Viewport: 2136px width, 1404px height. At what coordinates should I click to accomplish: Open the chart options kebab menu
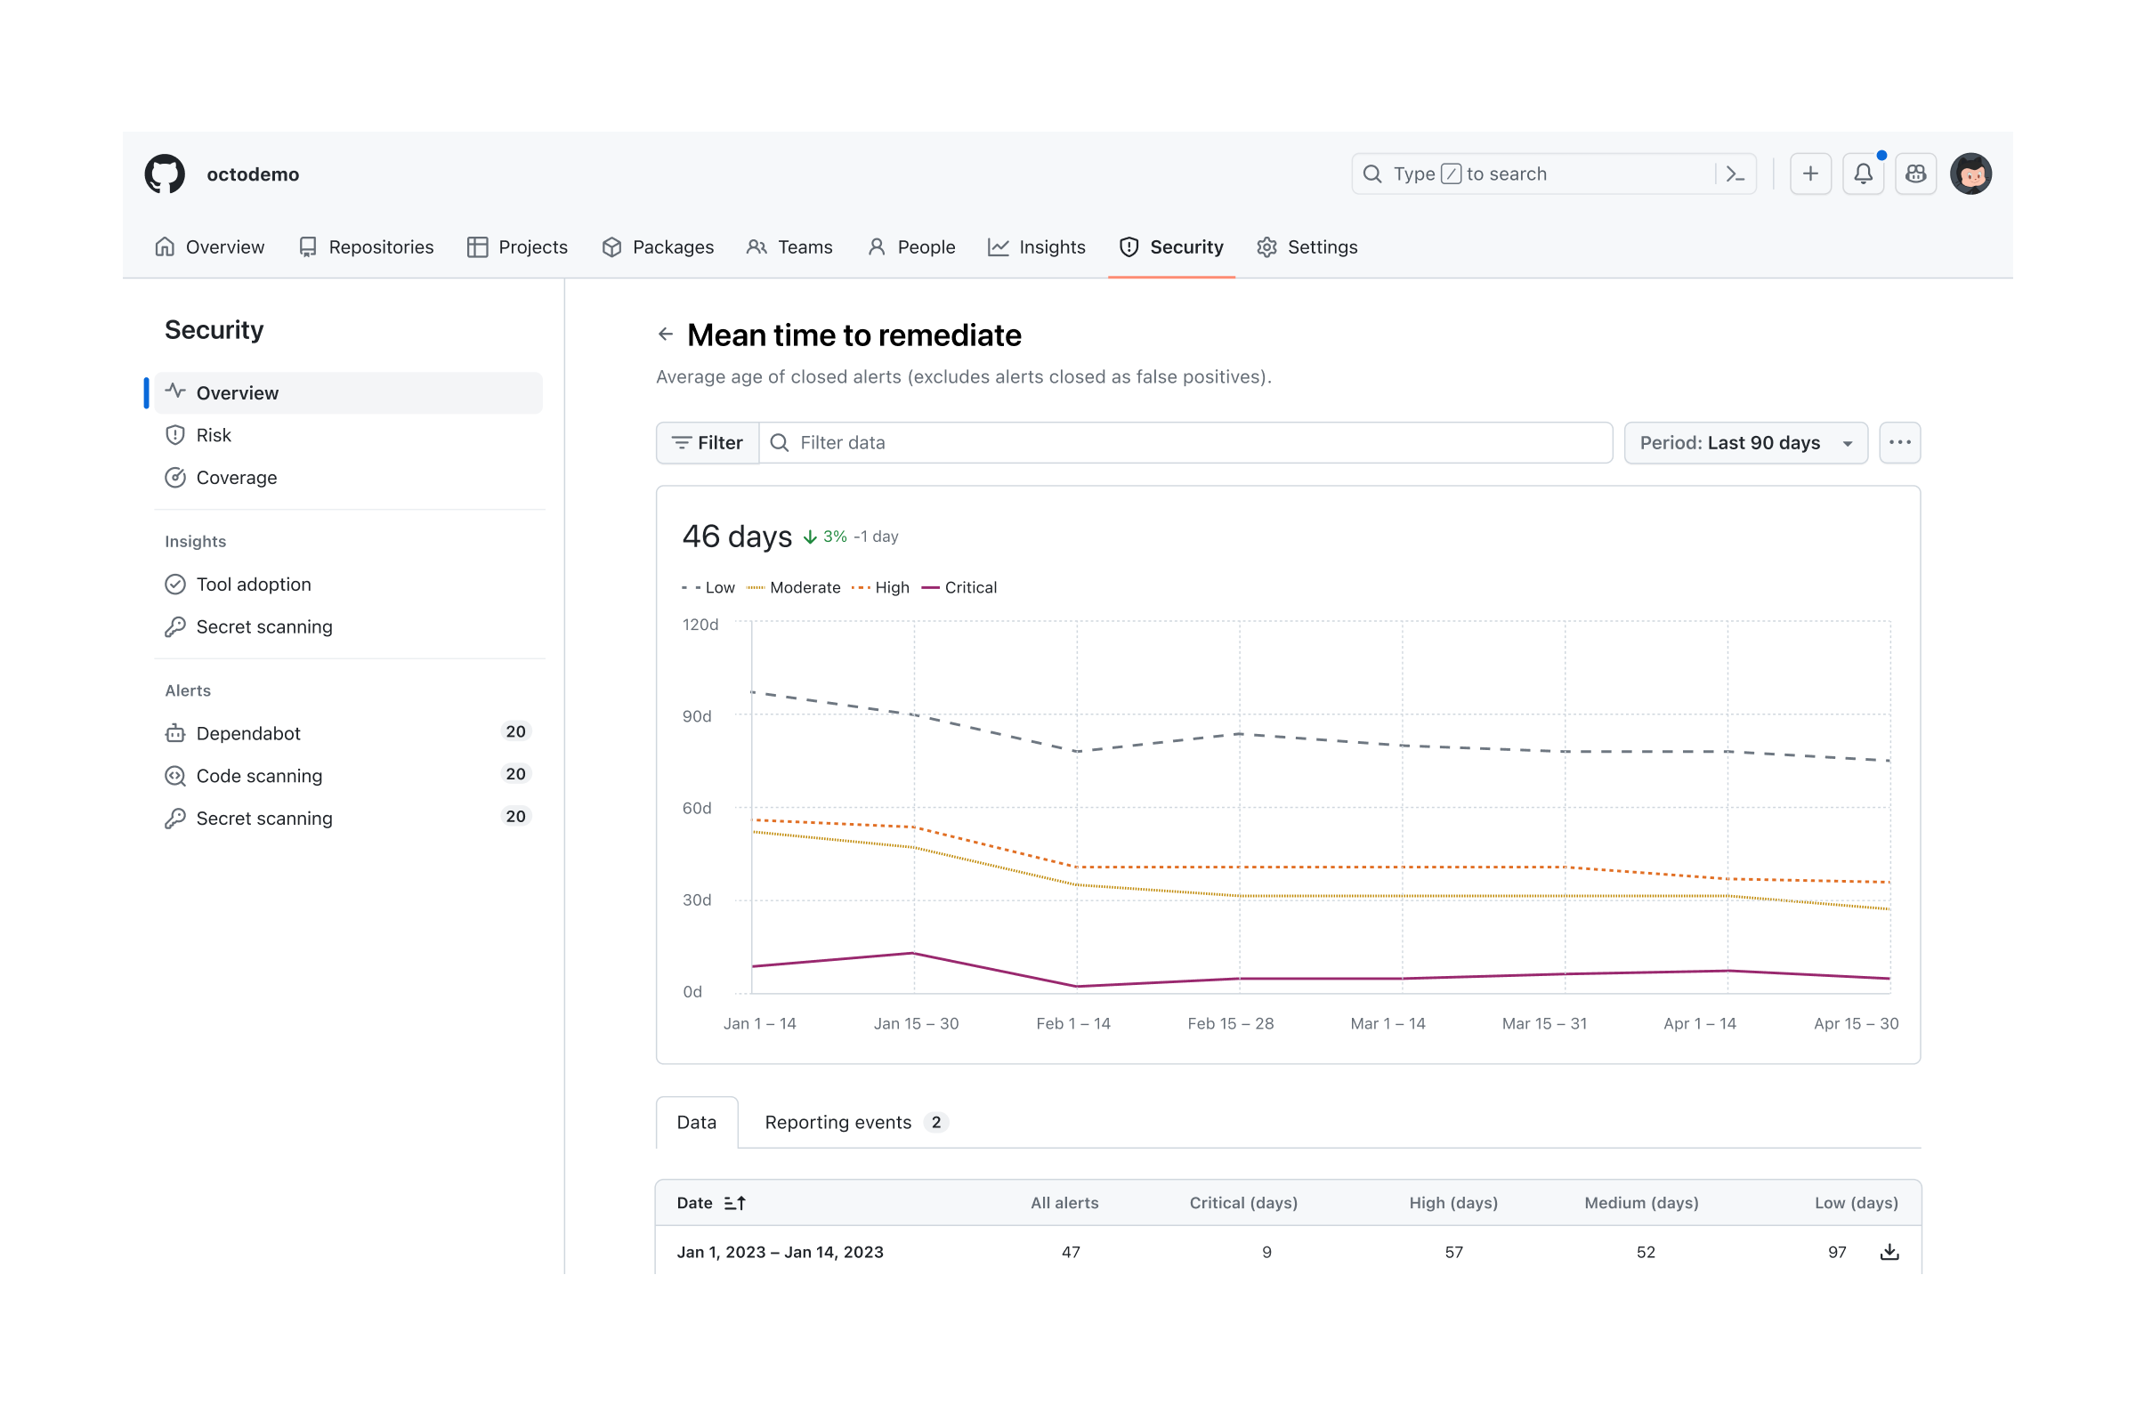[x=1900, y=442]
